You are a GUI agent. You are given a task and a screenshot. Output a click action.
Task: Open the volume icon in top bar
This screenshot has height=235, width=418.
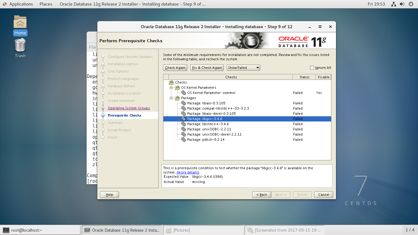402,4
